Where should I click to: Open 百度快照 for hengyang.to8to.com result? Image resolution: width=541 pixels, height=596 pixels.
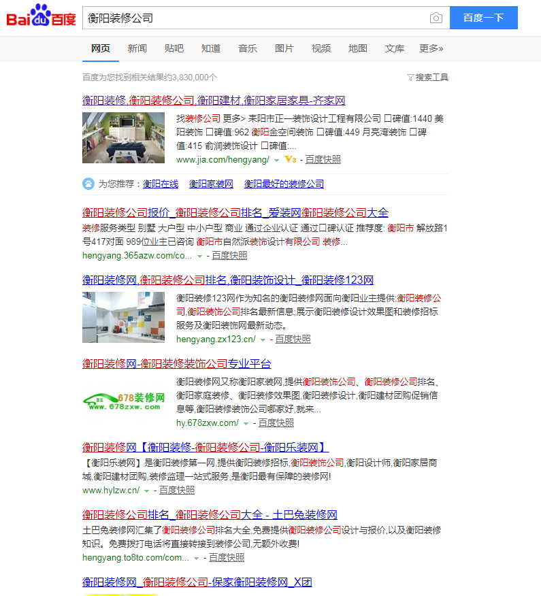[227, 557]
